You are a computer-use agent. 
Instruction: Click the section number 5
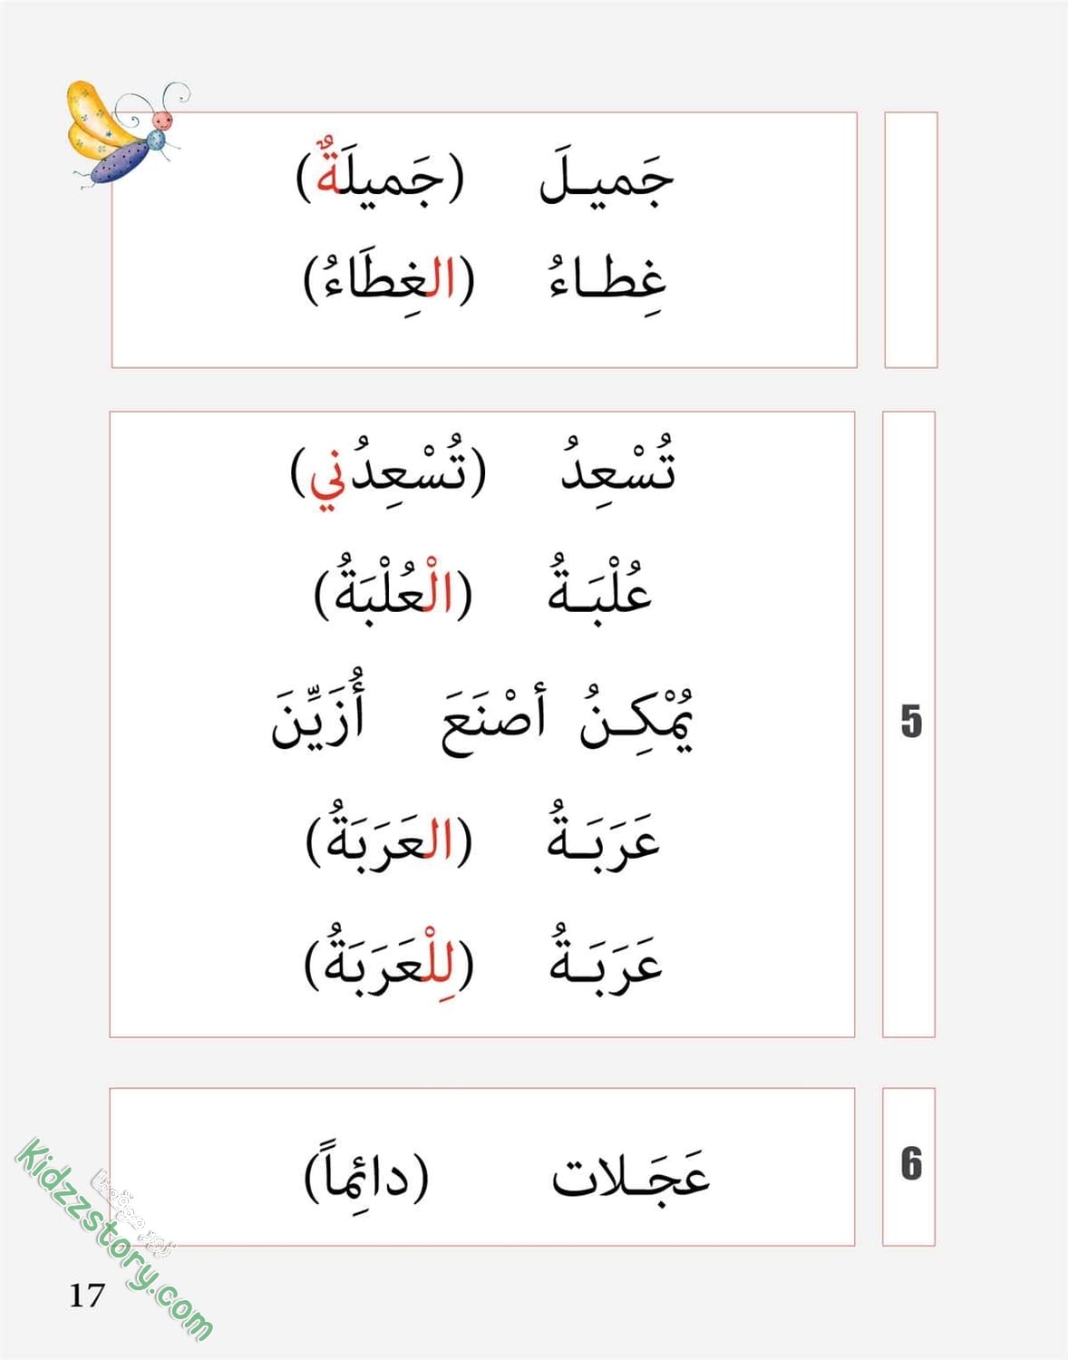911,722
